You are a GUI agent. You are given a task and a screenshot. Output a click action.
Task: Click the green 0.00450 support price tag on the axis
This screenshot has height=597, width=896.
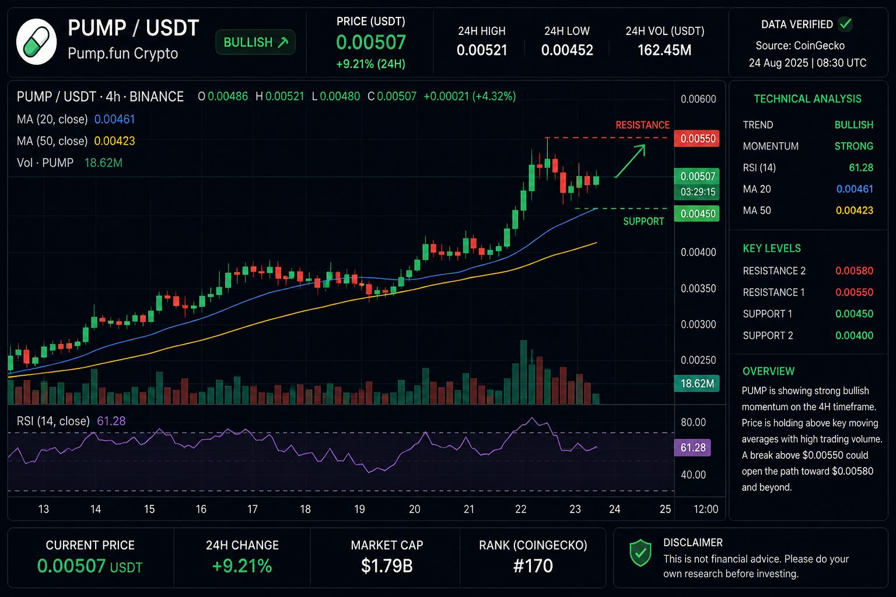(x=696, y=213)
